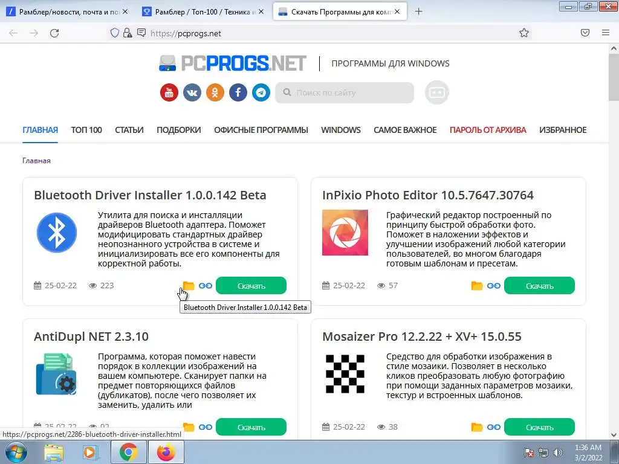
Task: Click the Mosaizer Pro checkerboard thumbnail
Action: [x=345, y=374]
